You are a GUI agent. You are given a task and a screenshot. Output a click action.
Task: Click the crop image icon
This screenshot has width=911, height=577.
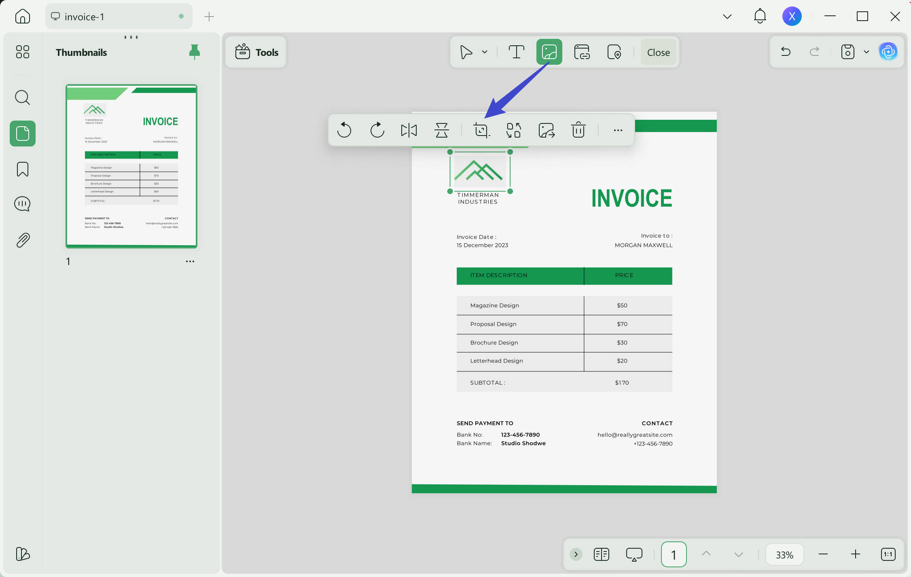[x=481, y=130]
